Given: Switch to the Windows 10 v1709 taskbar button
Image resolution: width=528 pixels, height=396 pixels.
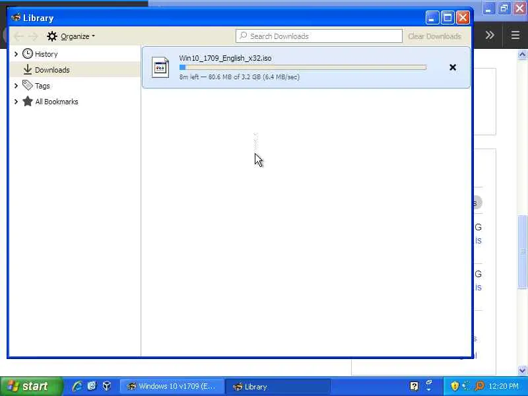Looking at the screenshot, I should click(172, 386).
